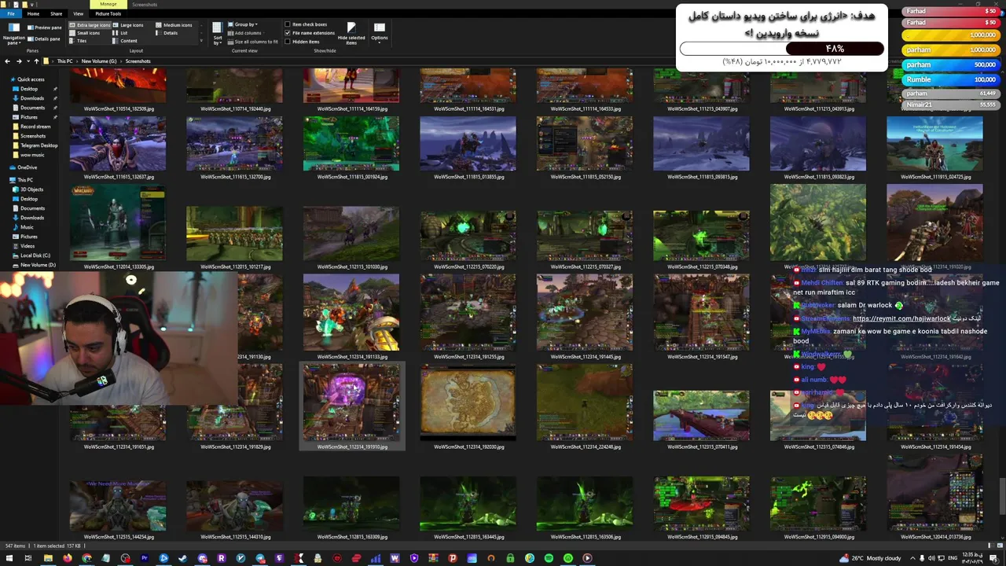Screen dimensions: 1006x566
Task: Open the Navigation pane dropdown
Action: [13, 34]
